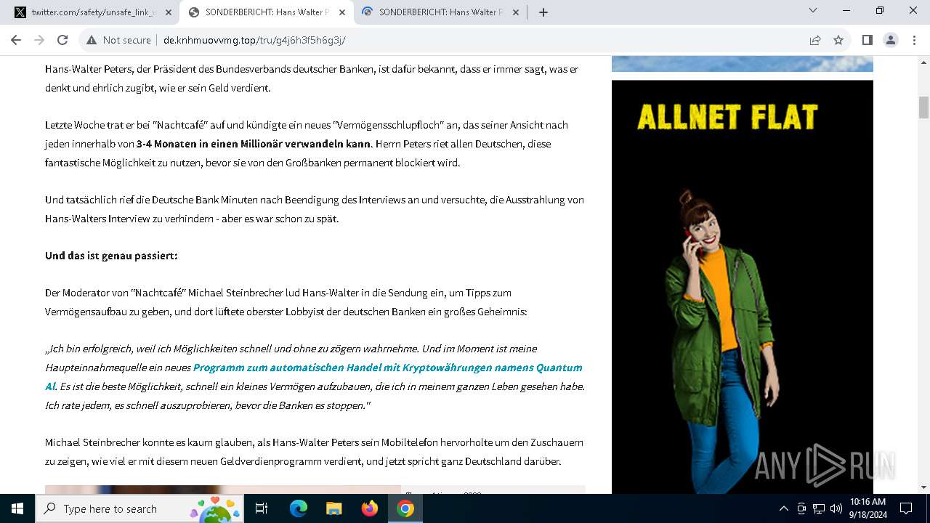The width and height of the screenshot is (930, 523).
Task: Go forward to the next page
Action: click(39, 40)
